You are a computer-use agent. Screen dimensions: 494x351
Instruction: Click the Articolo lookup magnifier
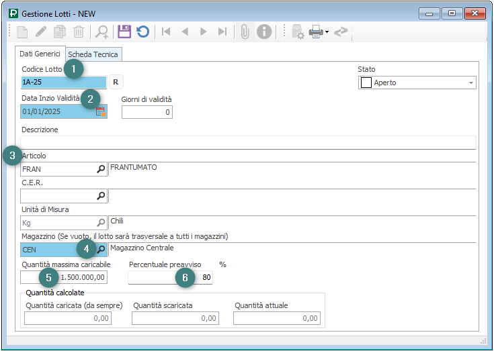(x=101, y=169)
